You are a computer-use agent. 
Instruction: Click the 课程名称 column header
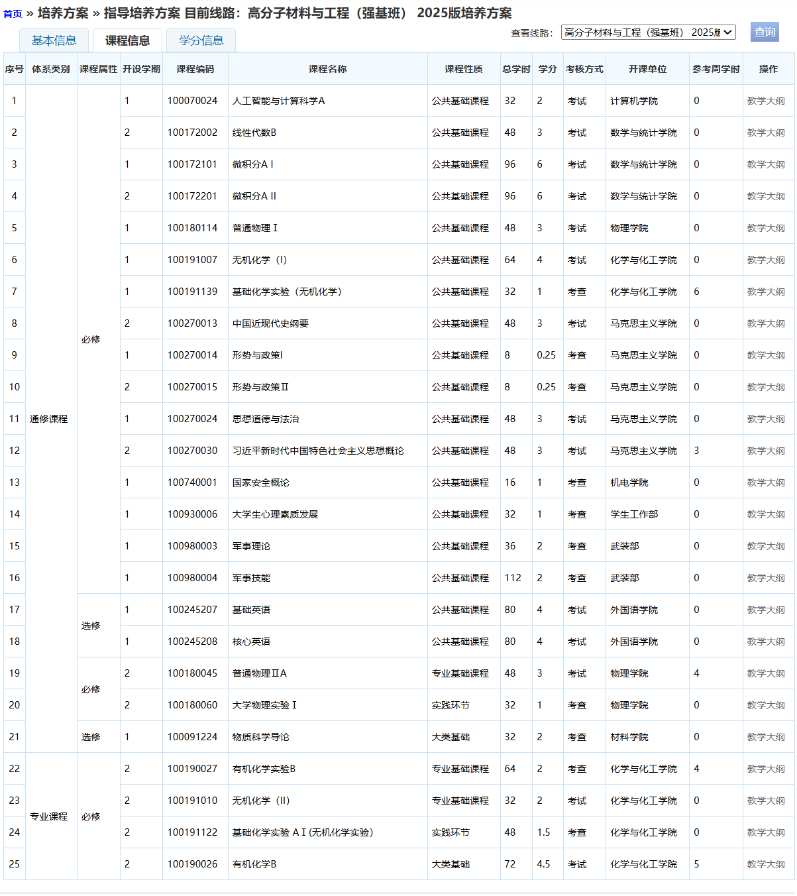point(327,69)
